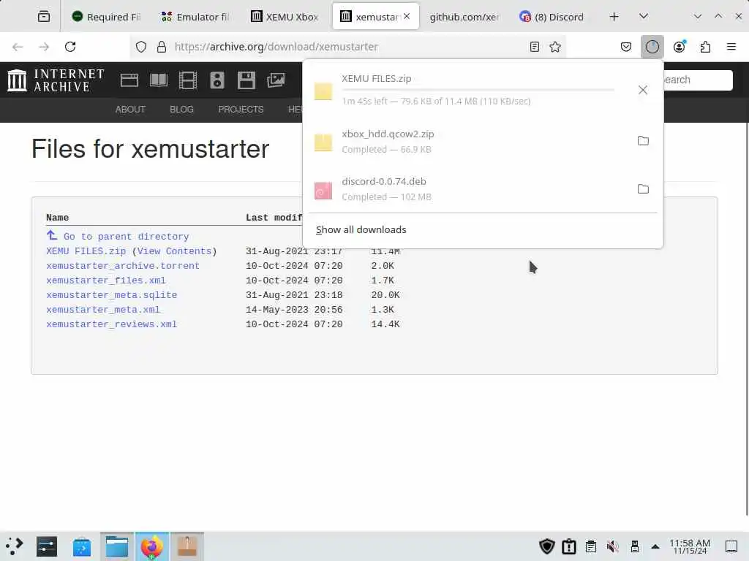Click the browser forward arrow
This screenshot has height=561, width=749.
point(44,47)
